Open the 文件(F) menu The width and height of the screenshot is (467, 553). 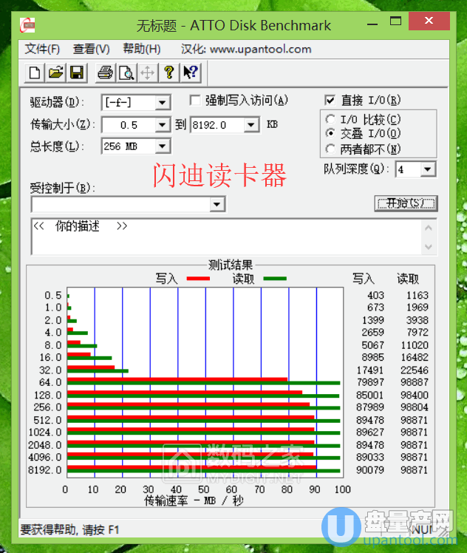tap(42, 50)
